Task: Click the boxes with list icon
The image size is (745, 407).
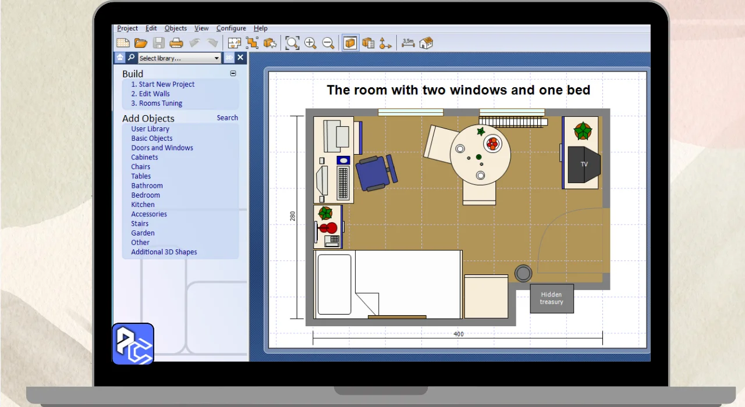Action: [x=368, y=43]
